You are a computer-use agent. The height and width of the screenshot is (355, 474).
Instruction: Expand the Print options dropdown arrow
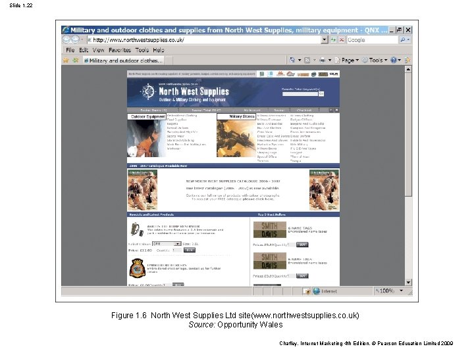pos(330,60)
